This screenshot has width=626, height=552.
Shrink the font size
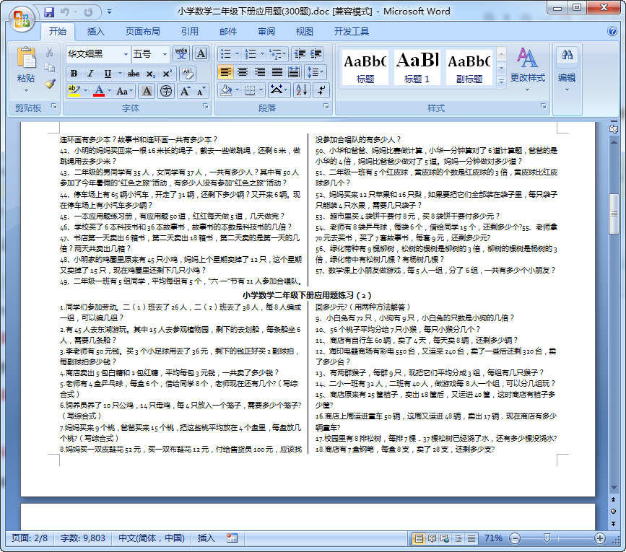click(201, 91)
